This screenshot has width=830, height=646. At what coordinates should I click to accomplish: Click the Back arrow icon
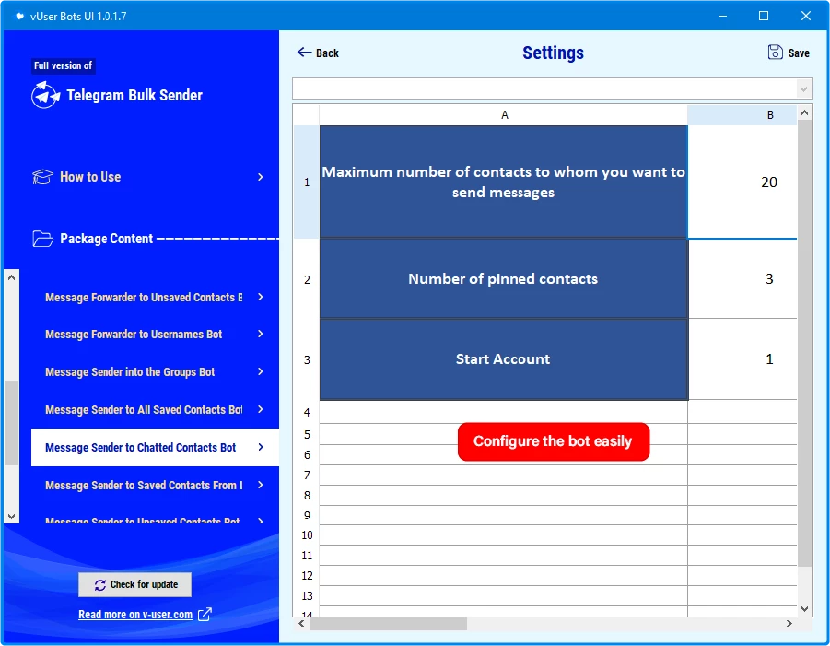(x=304, y=52)
